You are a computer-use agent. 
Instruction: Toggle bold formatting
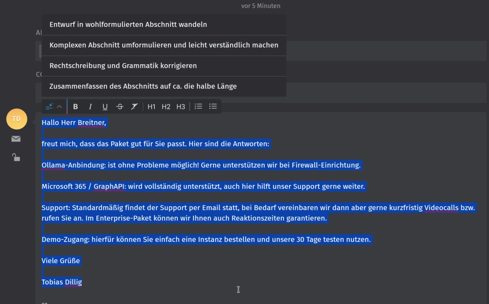75,107
